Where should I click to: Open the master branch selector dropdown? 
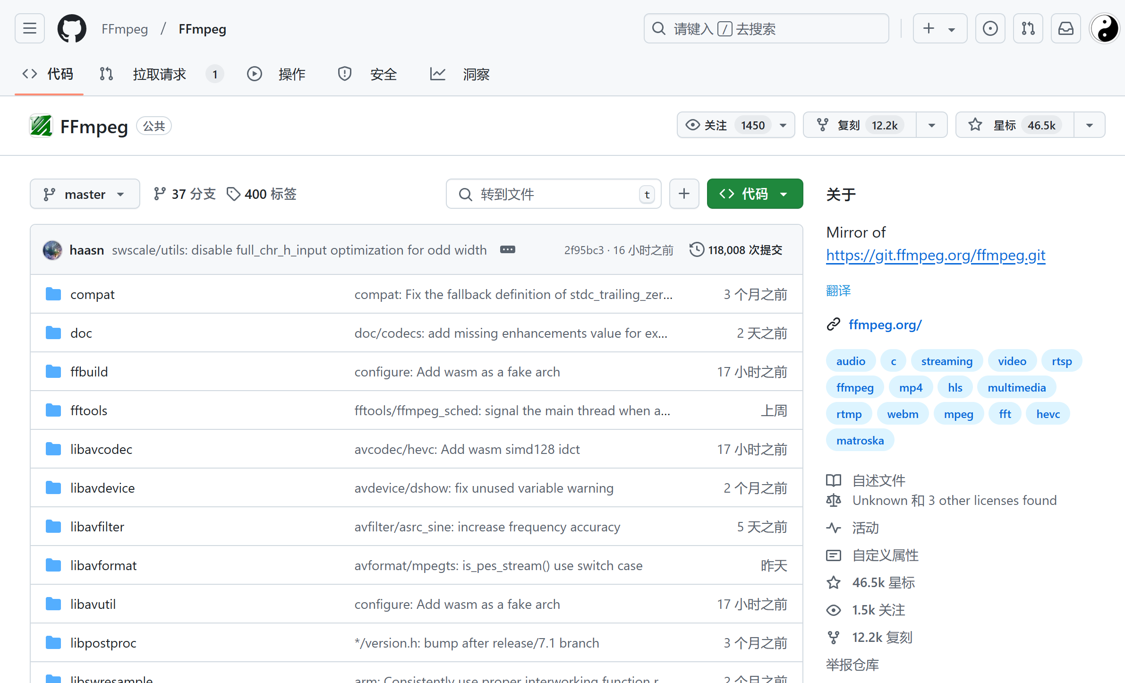pyautogui.click(x=85, y=194)
